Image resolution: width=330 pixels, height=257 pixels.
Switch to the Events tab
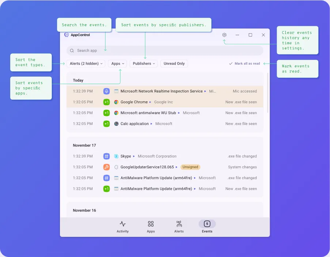pyautogui.click(x=207, y=227)
